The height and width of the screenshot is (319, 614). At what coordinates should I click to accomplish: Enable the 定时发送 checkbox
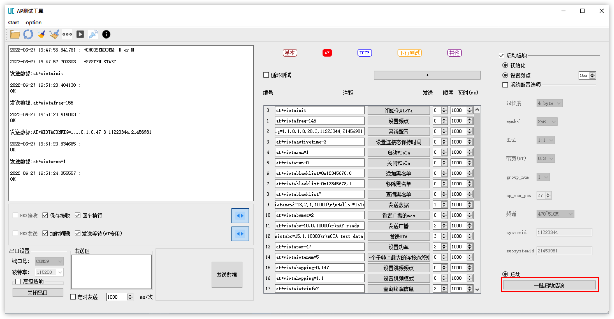click(x=73, y=297)
